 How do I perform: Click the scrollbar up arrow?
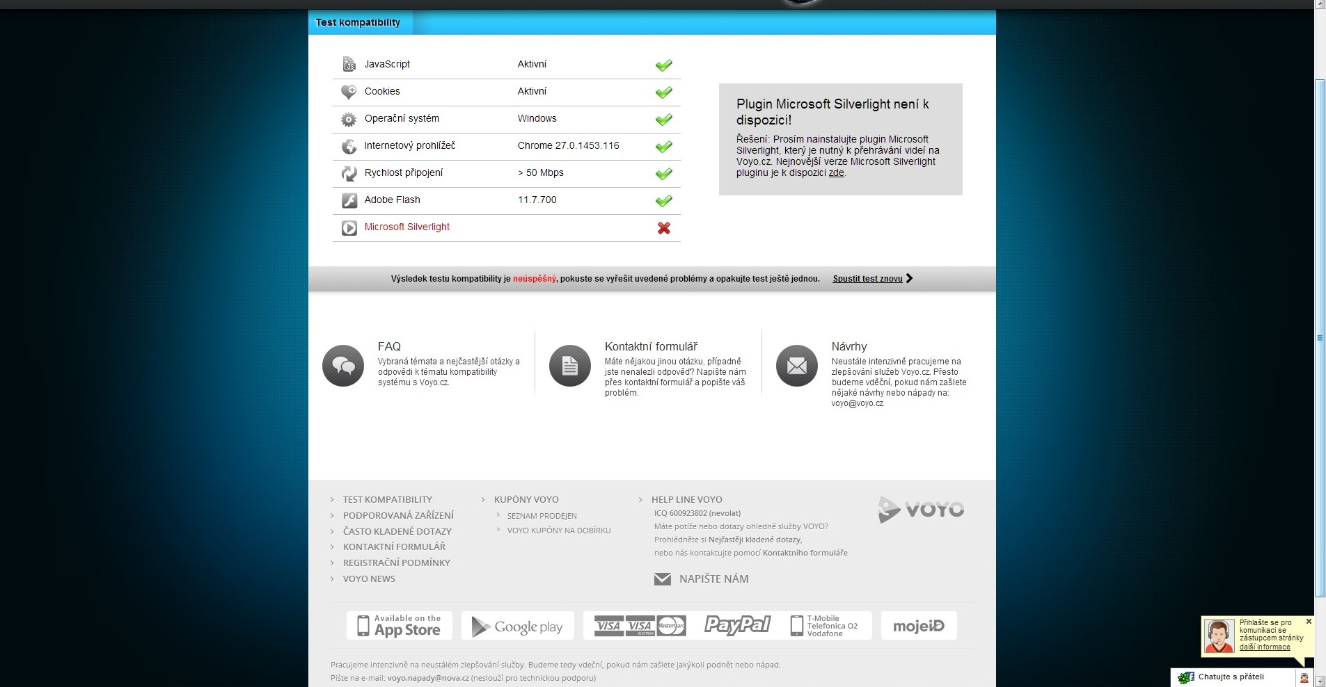coord(1320,6)
